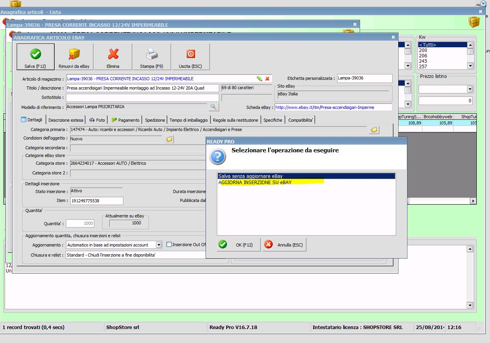Click the date 25/08/2014 in status bar

(x=429, y=327)
